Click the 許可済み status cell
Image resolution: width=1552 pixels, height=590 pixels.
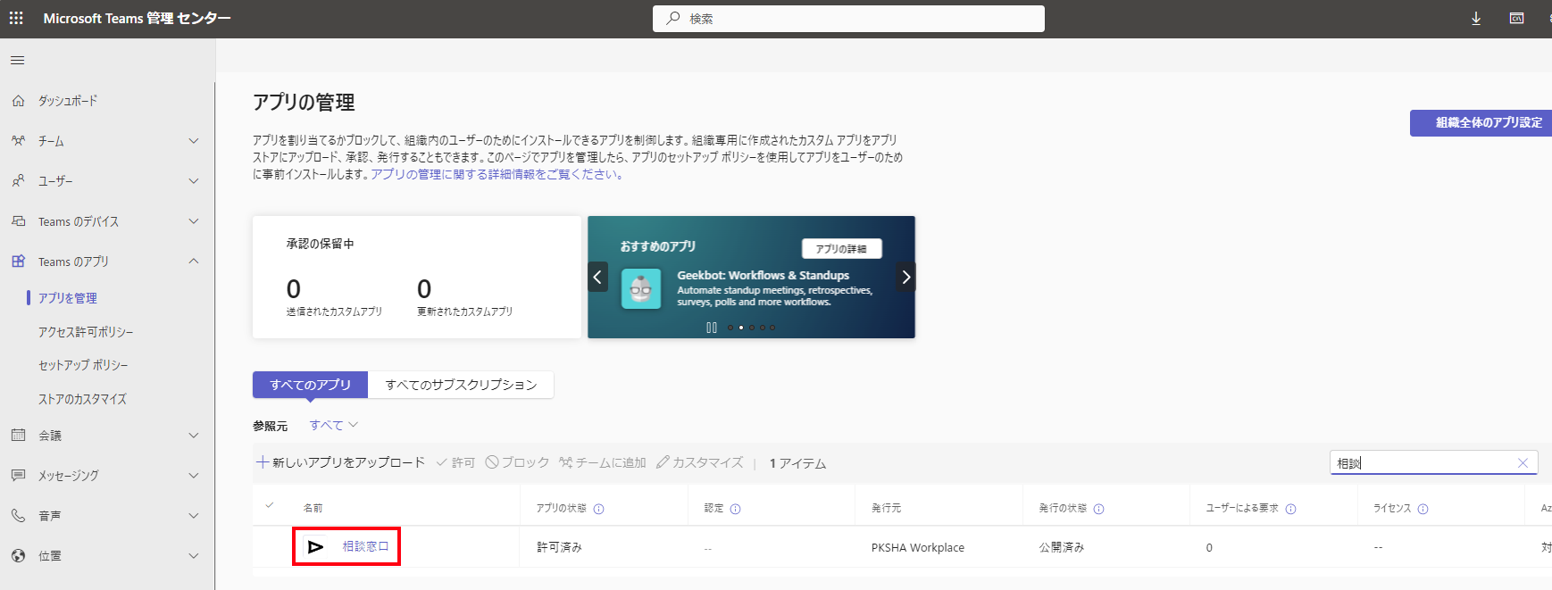pos(559,547)
